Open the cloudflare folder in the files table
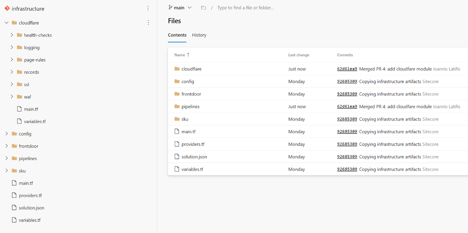The width and height of the screenshot is (468, 233). click(x=192, y=69)
